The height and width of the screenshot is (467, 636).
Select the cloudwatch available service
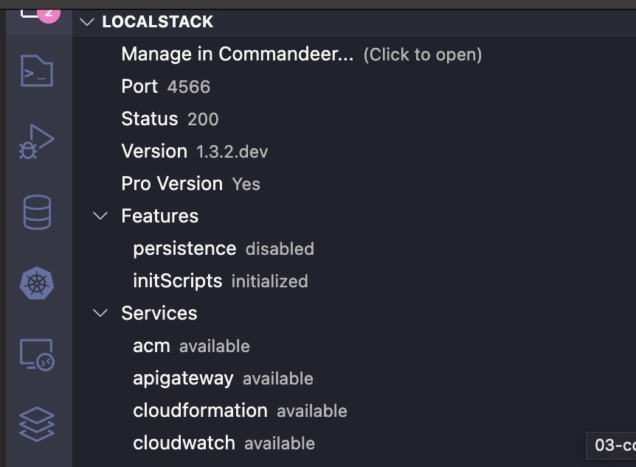pos(354,443)
